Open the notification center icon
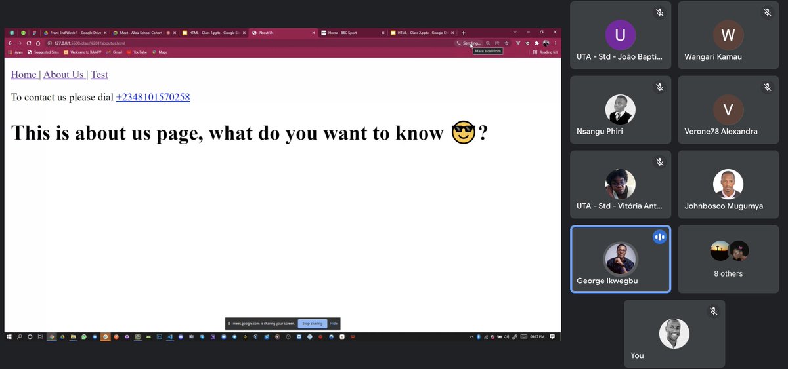 tap(552, 336)
